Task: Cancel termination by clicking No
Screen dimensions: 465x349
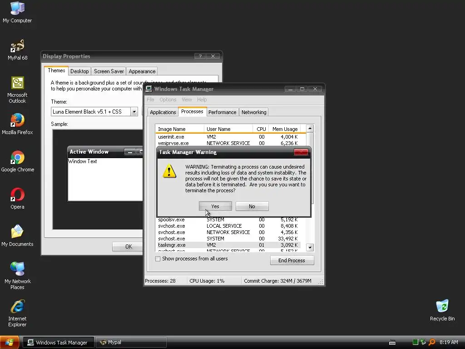Action: (x=252, y=206)
